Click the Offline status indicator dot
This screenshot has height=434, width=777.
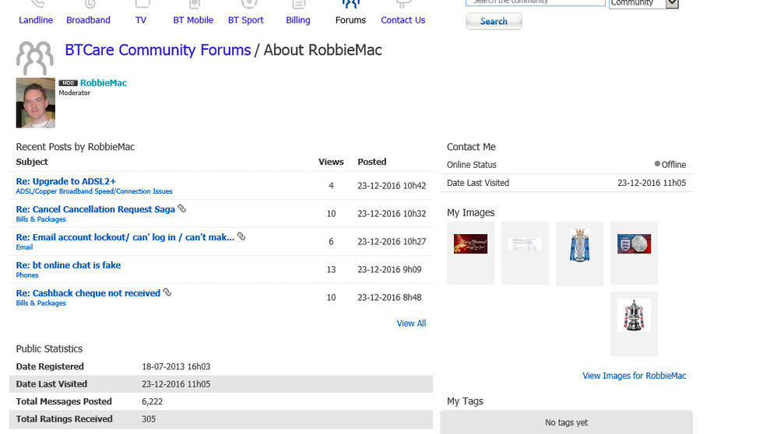click(657, 163)
